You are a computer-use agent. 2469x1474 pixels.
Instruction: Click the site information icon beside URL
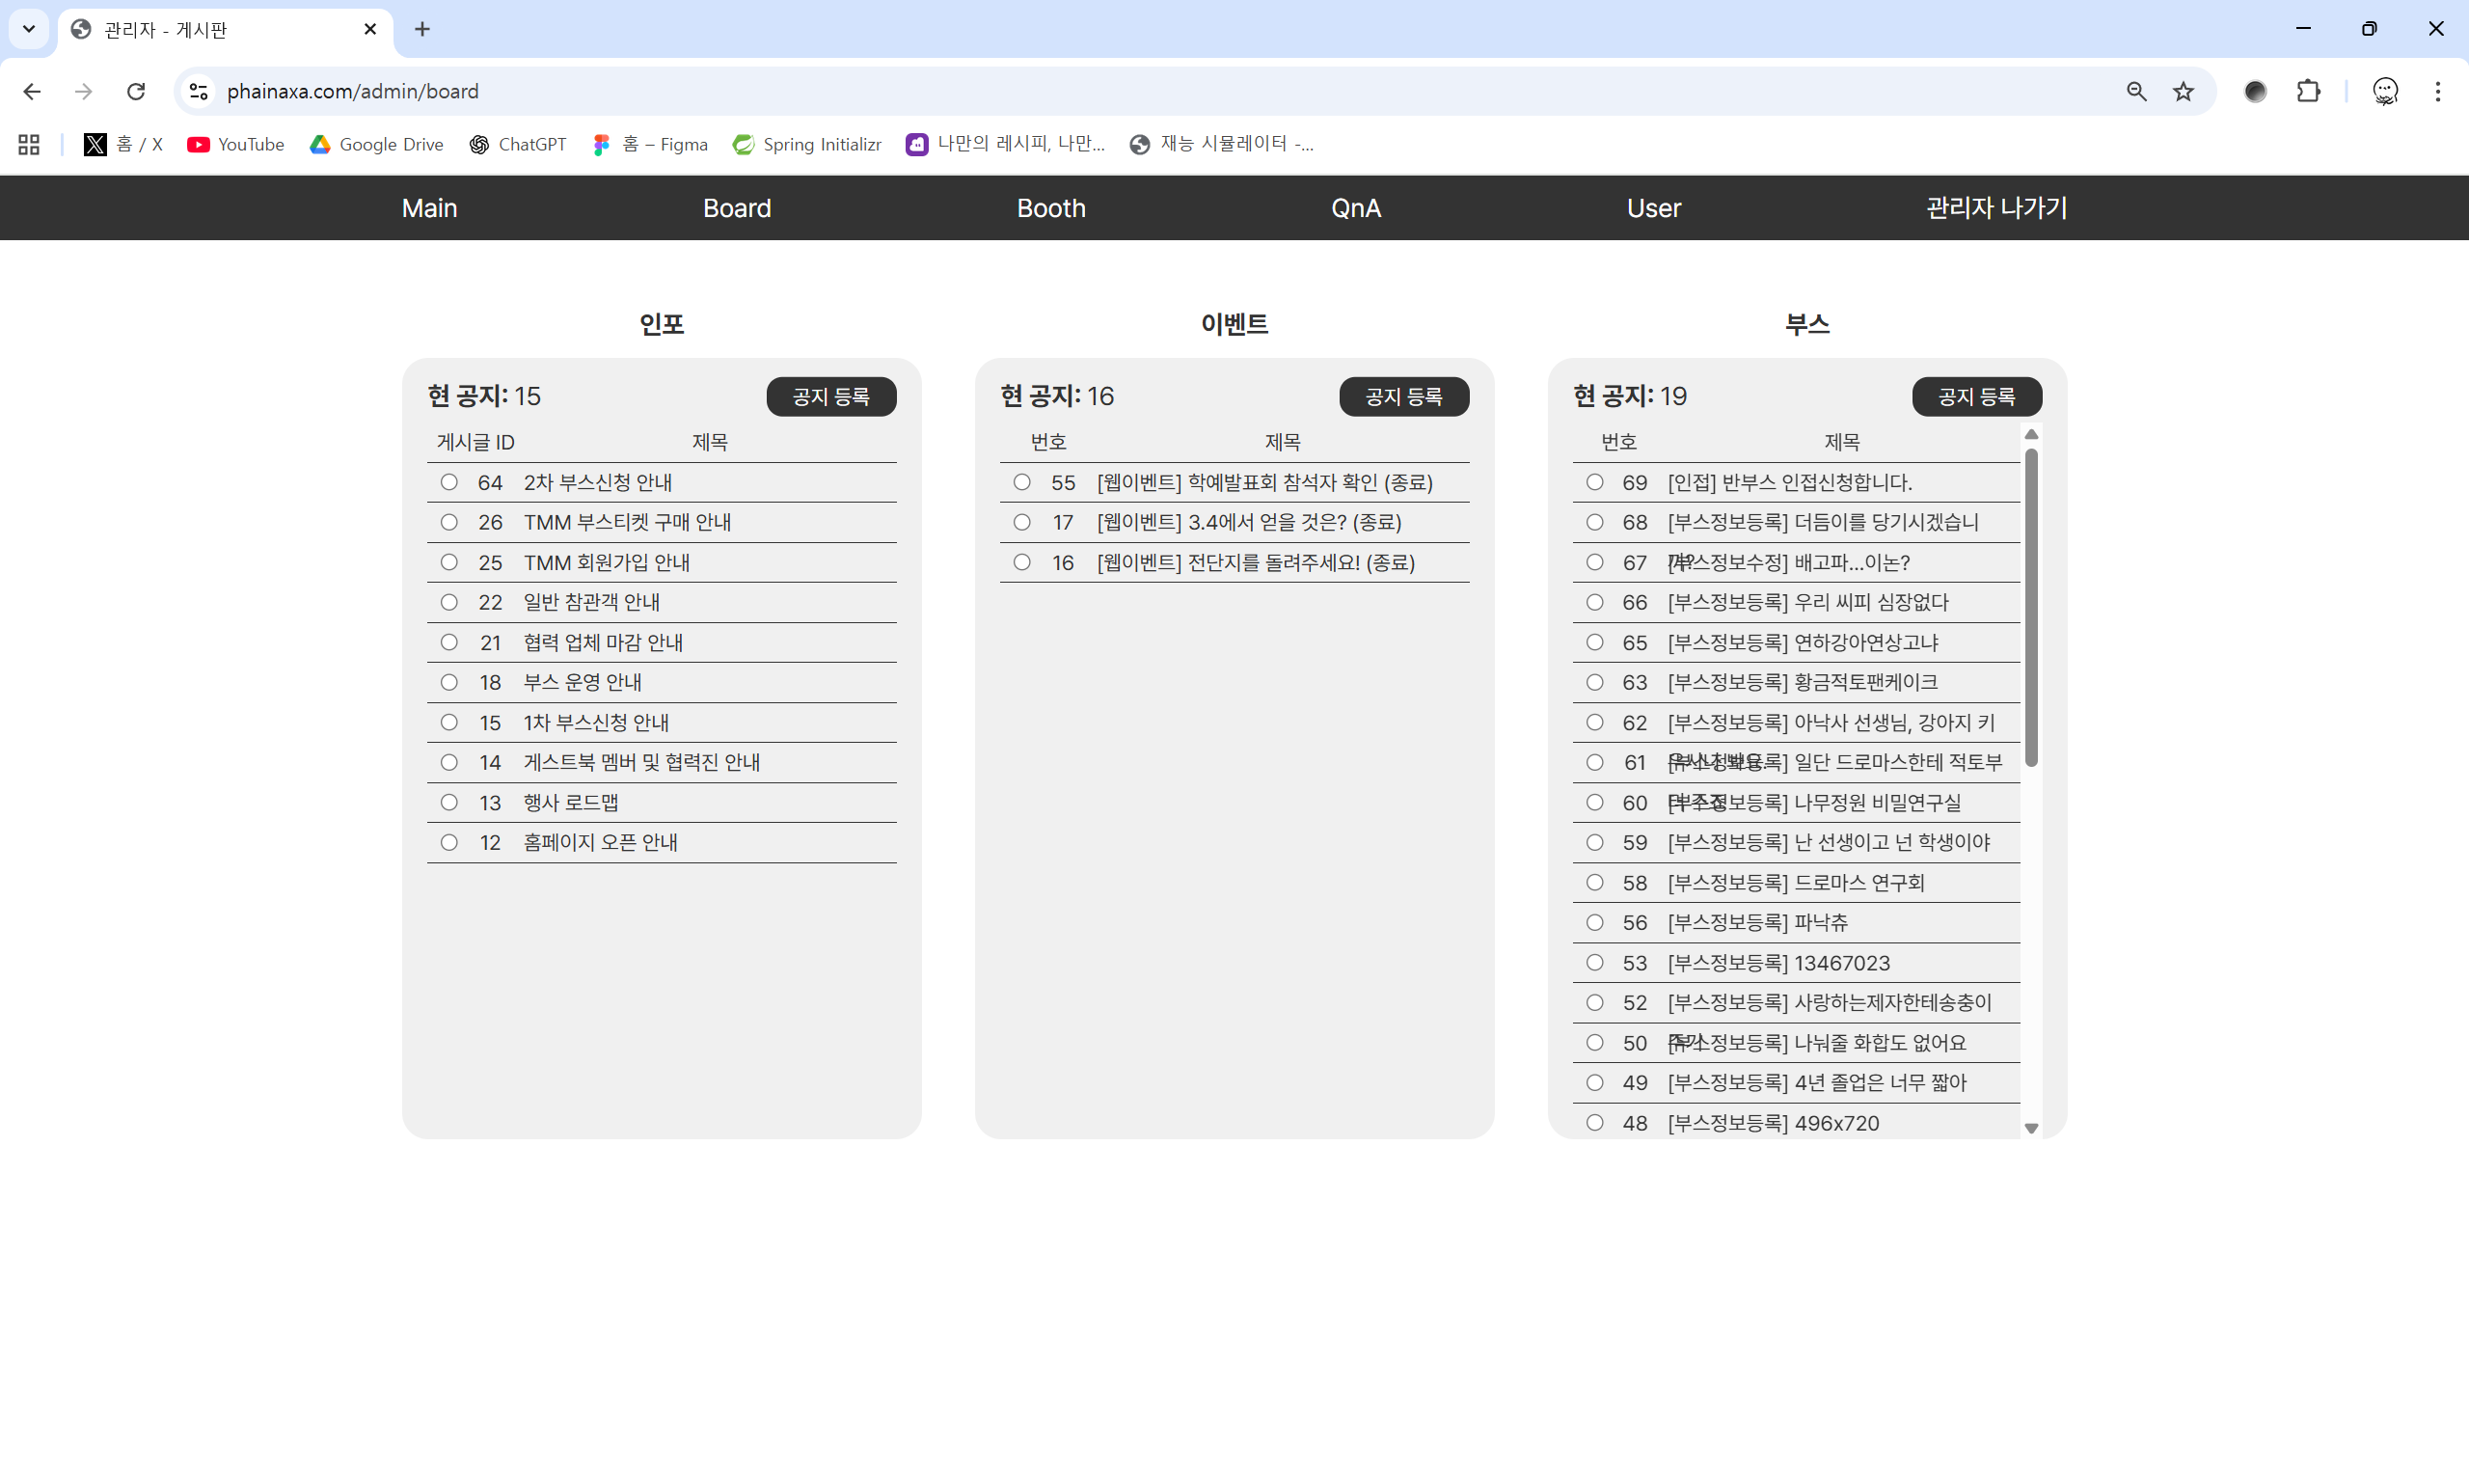pos(199,92)
